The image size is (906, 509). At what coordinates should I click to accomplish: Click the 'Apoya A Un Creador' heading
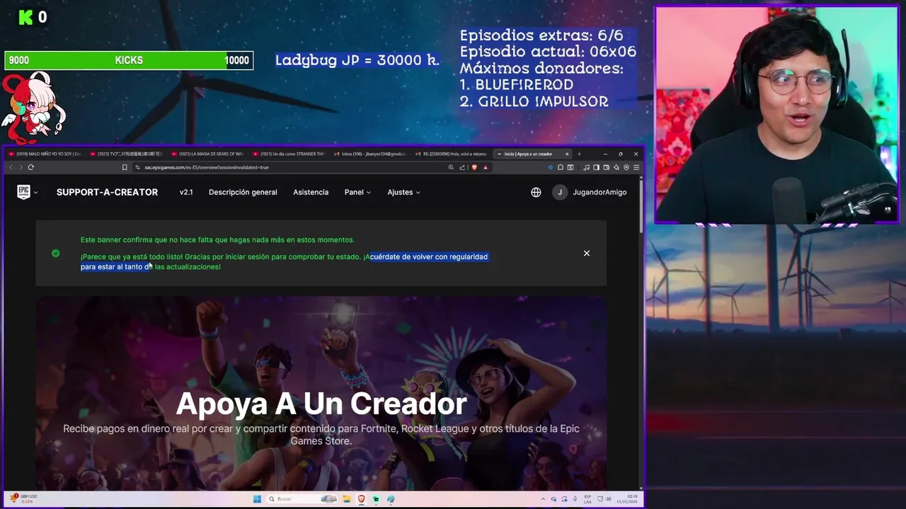coord(321,404)
